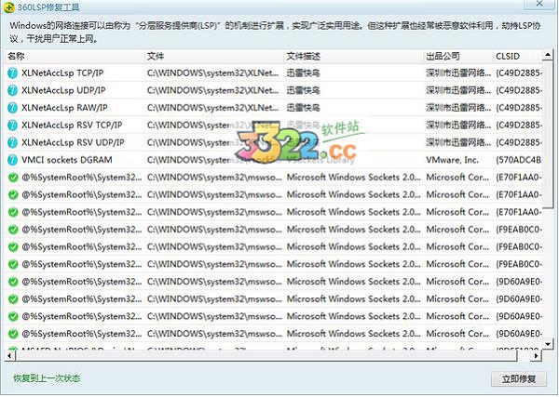The image size is (559, 397).
Task: Click the VMware, Inc. company cell
Action: (452, 160)
